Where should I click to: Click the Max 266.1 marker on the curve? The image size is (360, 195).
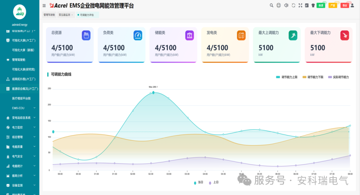point(153,93)
